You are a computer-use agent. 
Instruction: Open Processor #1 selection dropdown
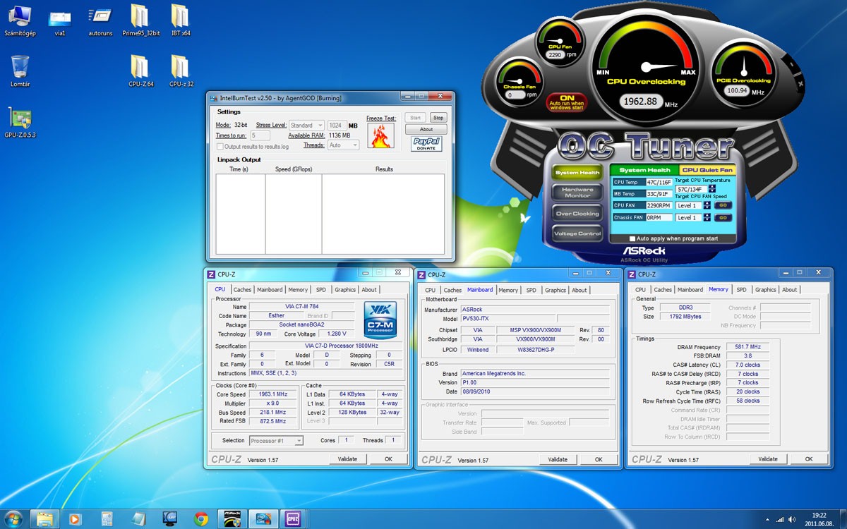pos(276,441)
